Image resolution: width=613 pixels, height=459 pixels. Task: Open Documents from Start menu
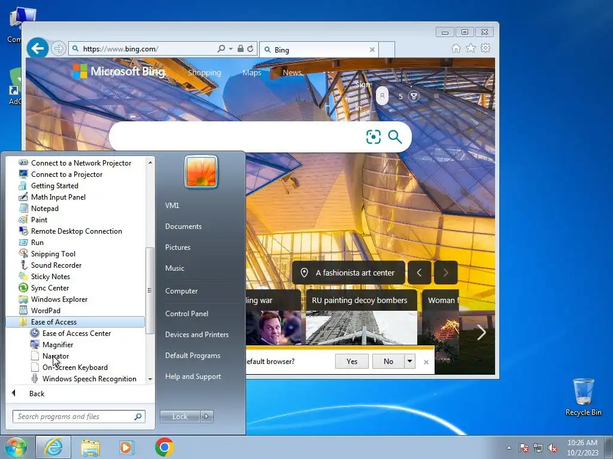183,227
